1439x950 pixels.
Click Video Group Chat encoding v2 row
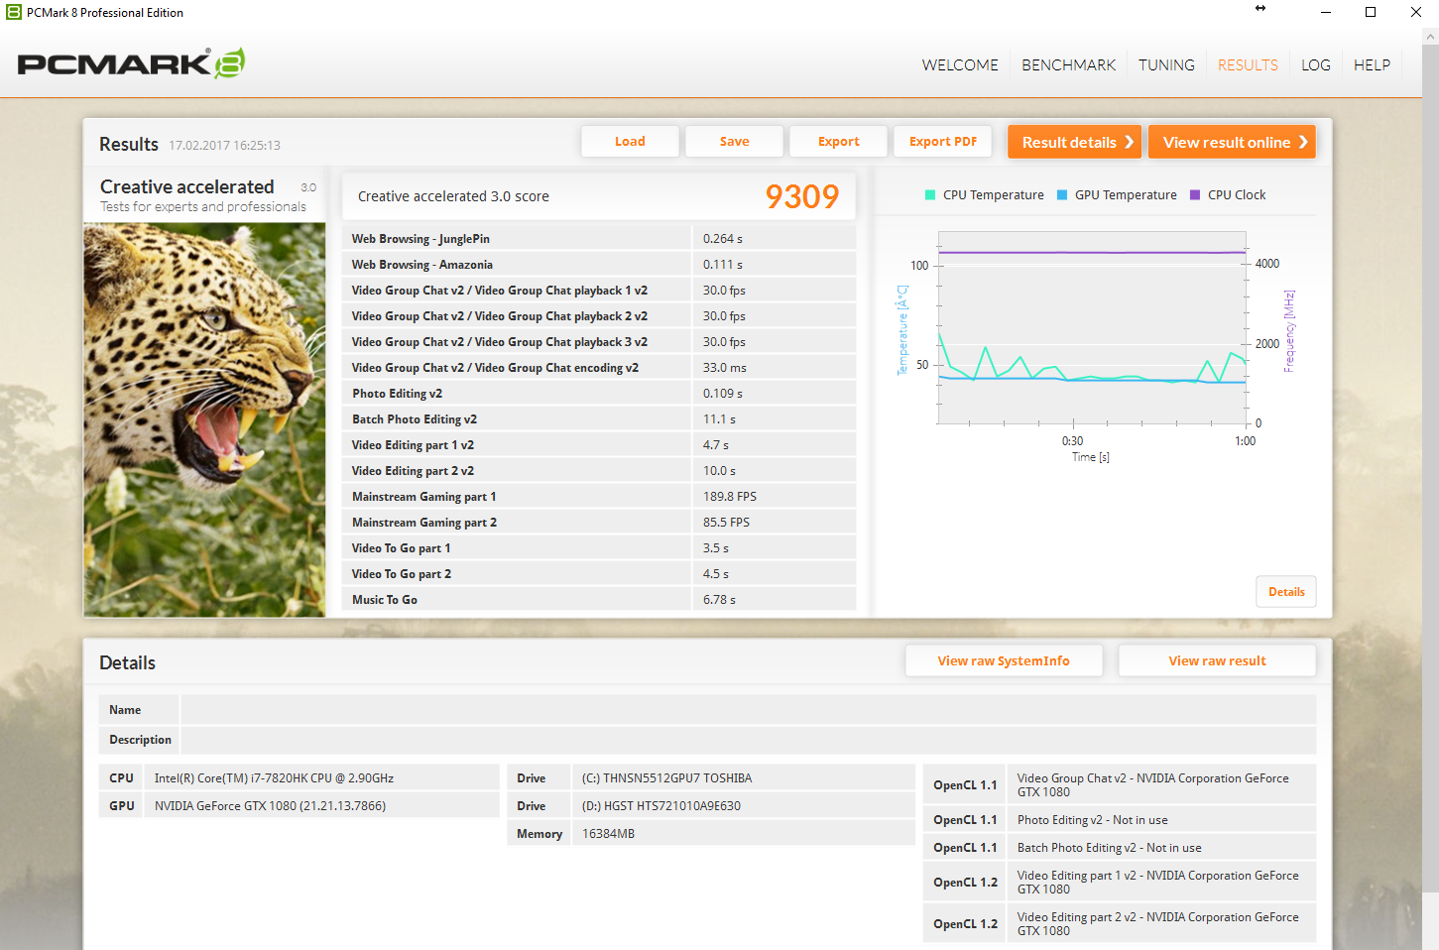tap(599, 368)
